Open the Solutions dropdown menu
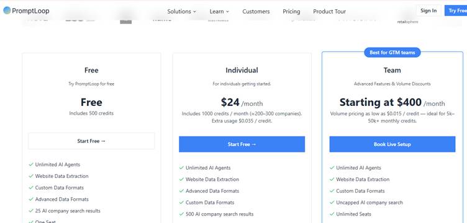This screenshot has height=223, width=467. click(182, 12)
